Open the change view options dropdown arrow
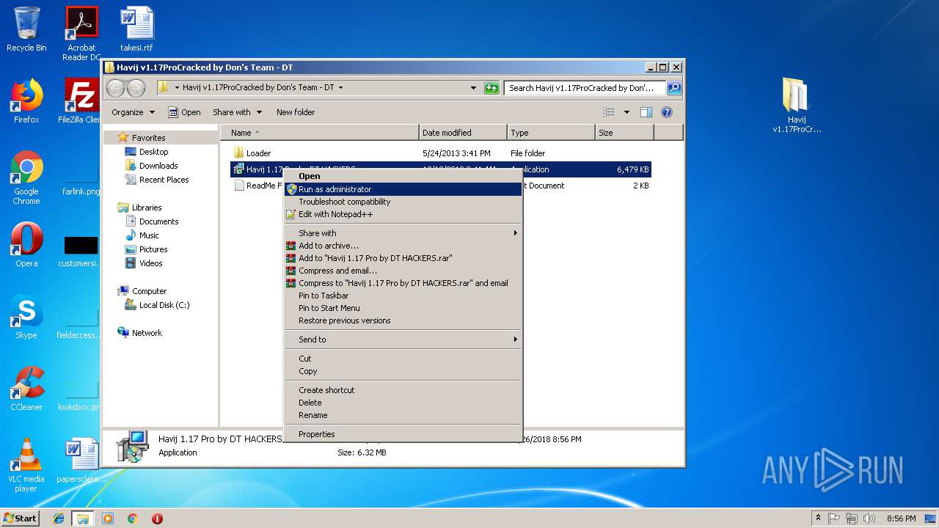This screenshot has width=939, height=528. 626,112
